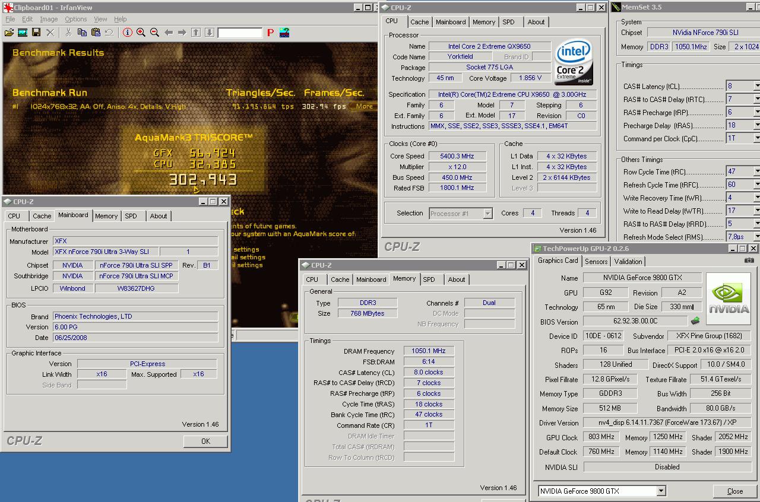Screen dimensions: 760x502
Task: Click the up arrow page icon in IrfanView
Action: pos(196,33)
